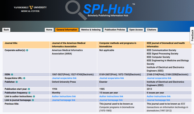The image size is (194, 114).
Task: Click 'Previous title:' row label
Action: 12,104
